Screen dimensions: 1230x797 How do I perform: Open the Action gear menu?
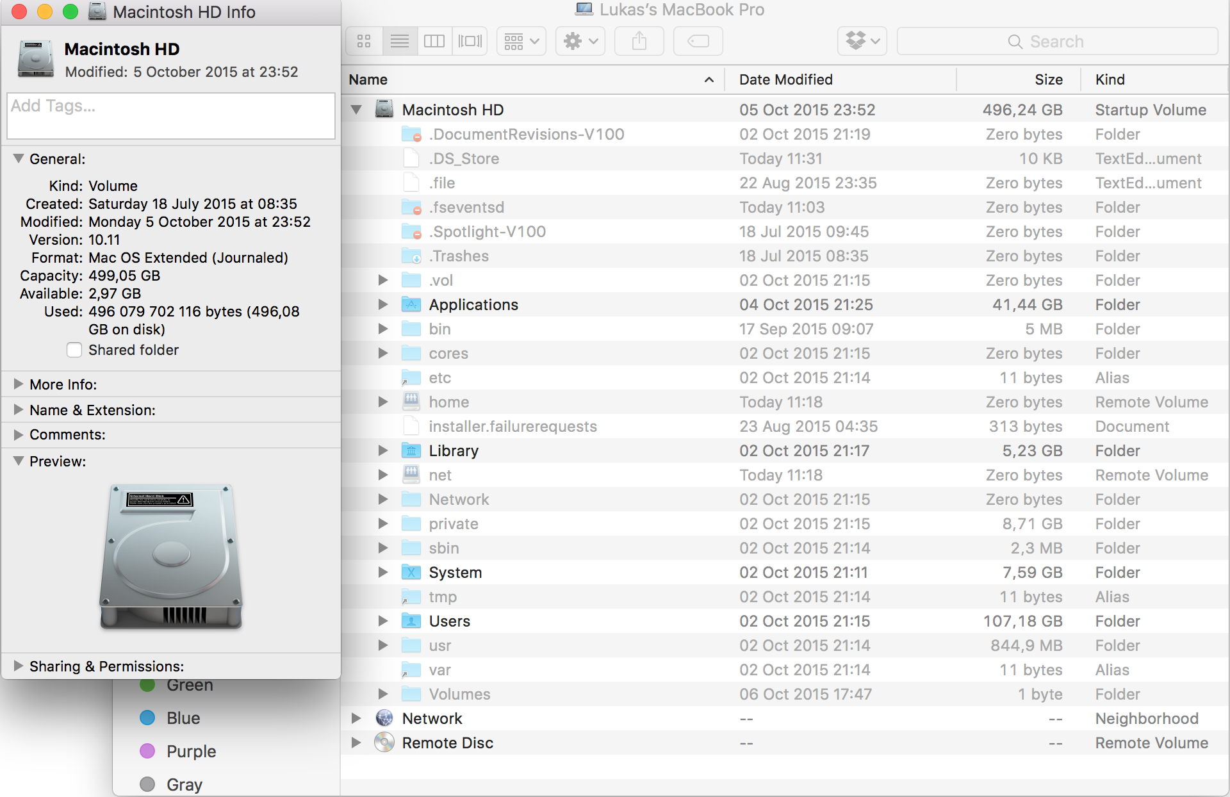[580, 41]
